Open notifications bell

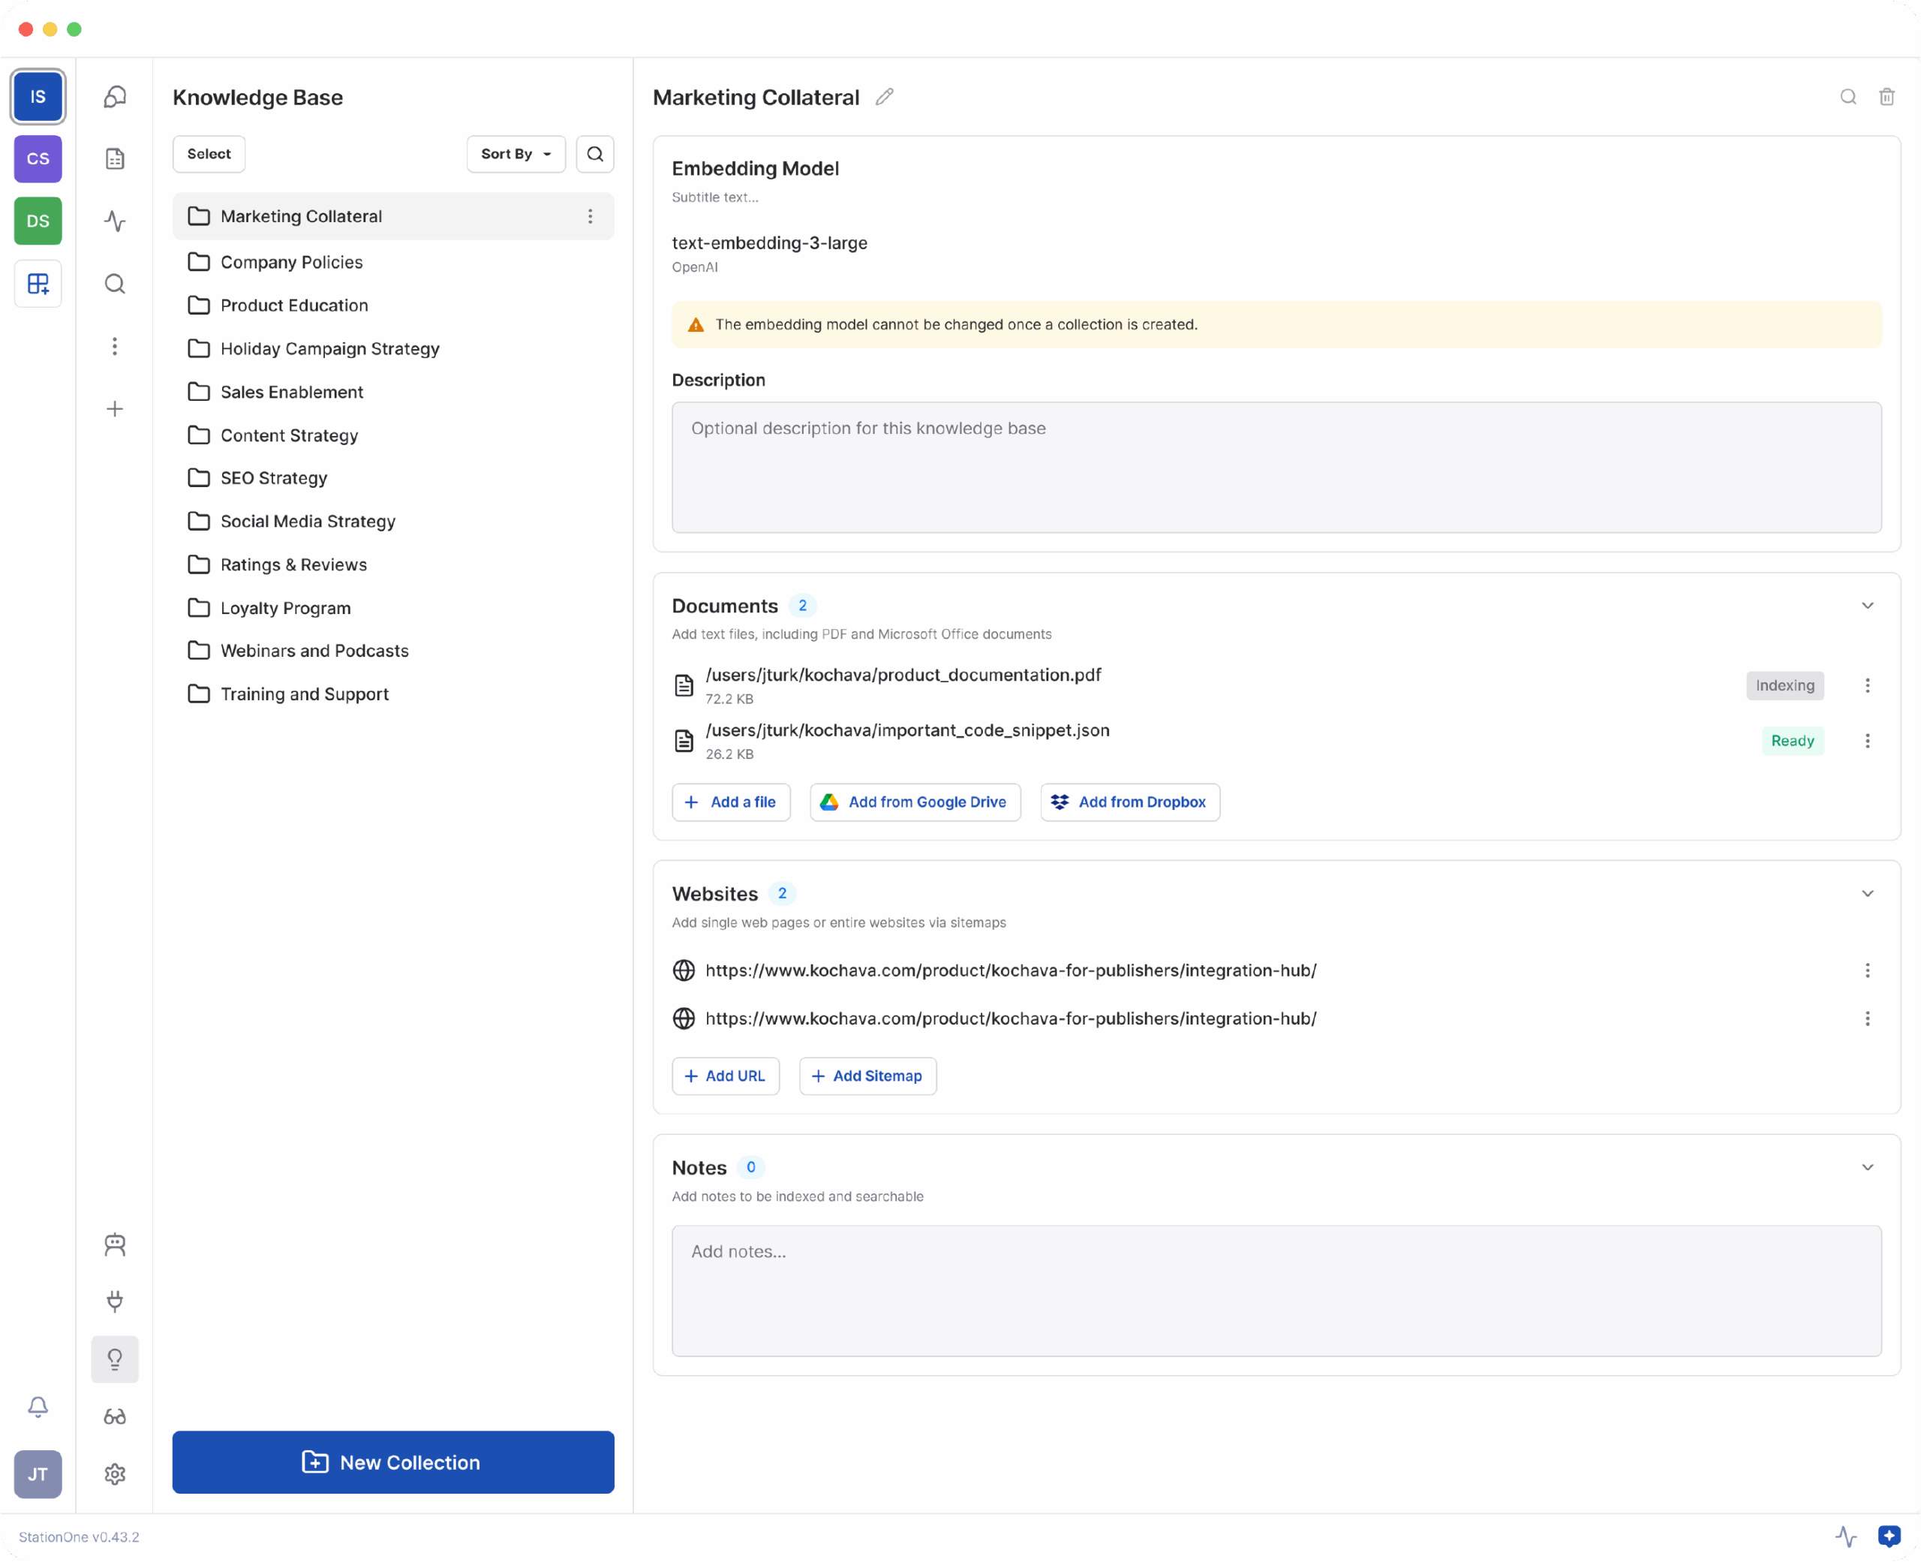(x=38, y=1407)
